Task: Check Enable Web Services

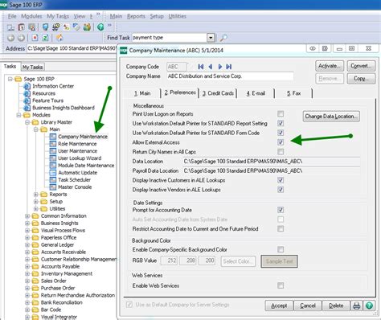Action: (281, 285)
